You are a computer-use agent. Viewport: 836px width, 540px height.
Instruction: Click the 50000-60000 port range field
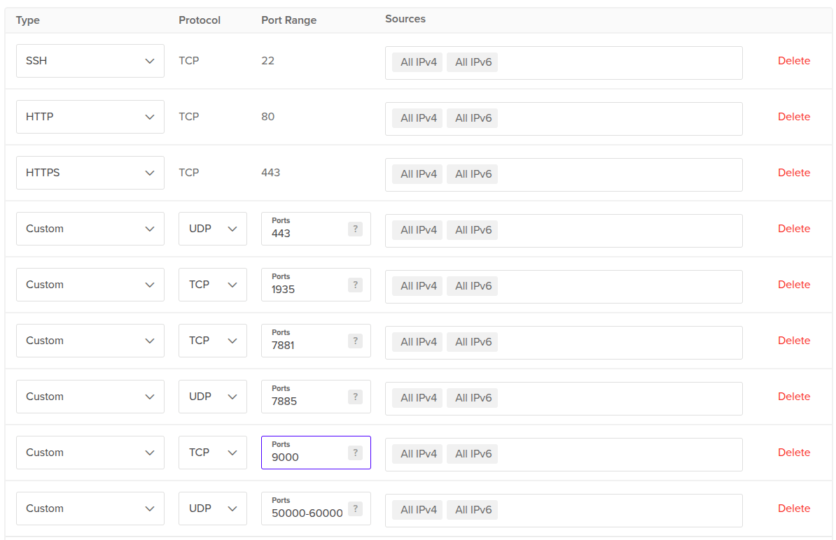click(x=307, y=513)
